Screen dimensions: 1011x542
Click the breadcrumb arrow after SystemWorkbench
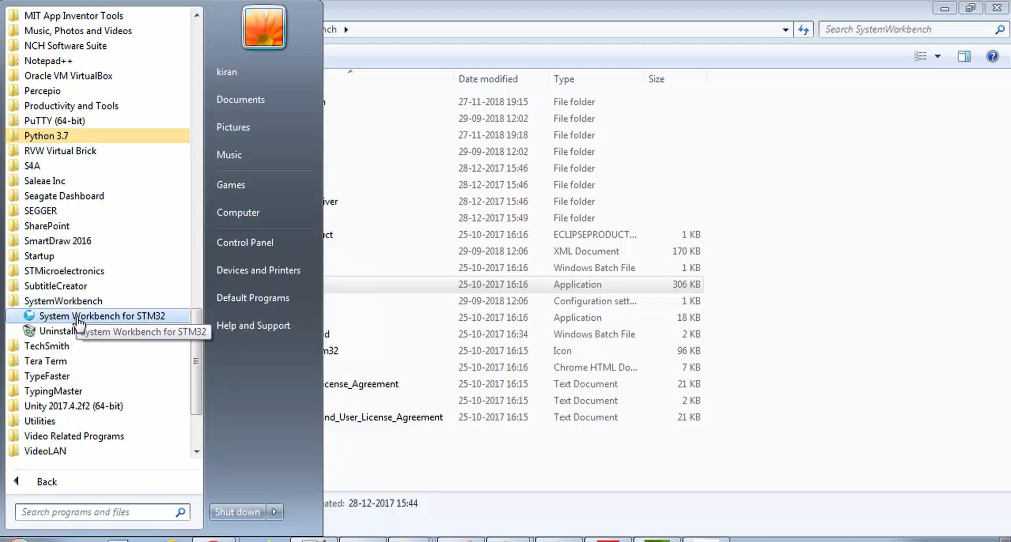[x=346, y=29]
